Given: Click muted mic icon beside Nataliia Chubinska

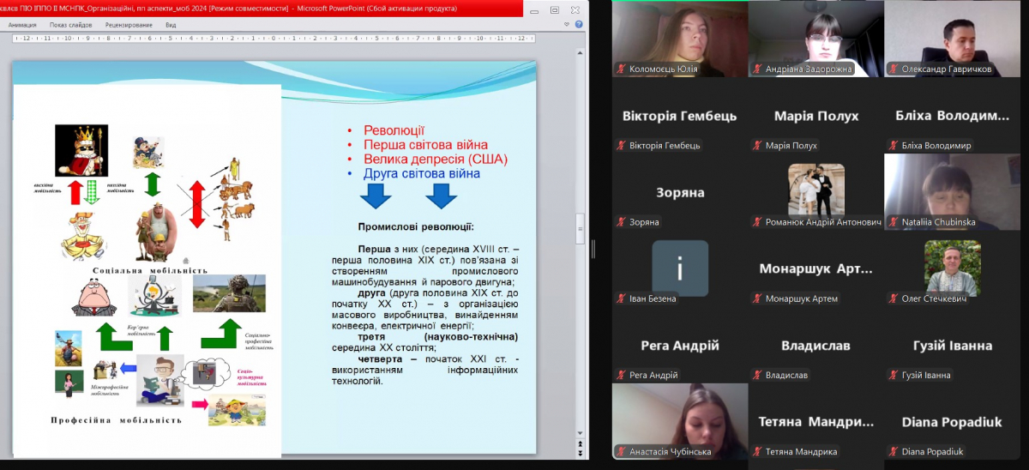Looking at the screenshot, I should [x=893, y=222].
